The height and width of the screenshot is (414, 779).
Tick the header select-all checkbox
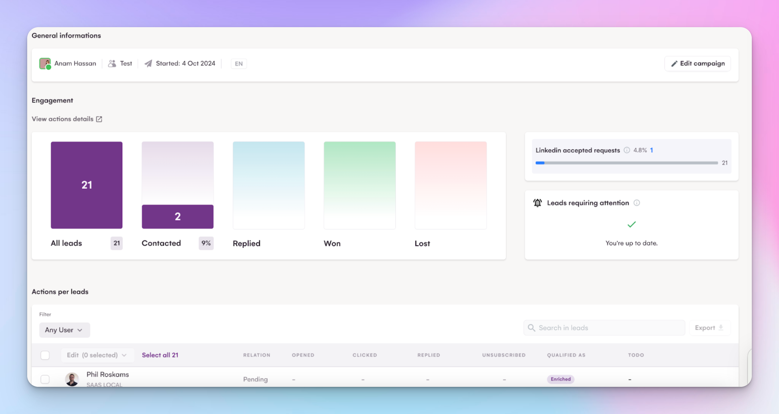click(x=45, y=355)
